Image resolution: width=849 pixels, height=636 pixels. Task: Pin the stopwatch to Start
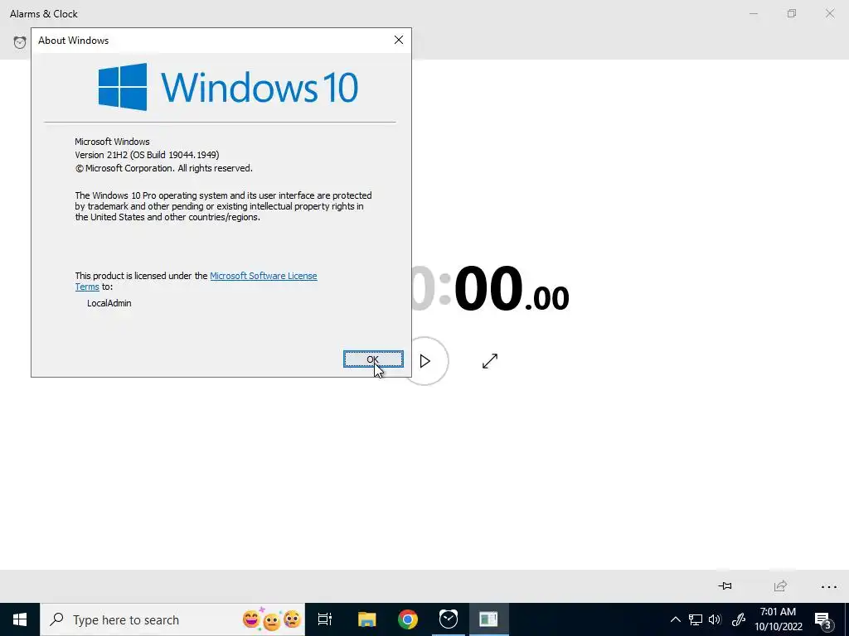tap(725, 585)
